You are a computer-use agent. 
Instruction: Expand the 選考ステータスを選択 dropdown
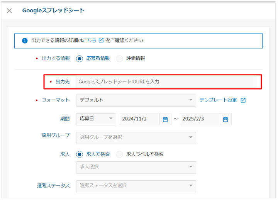136,186
